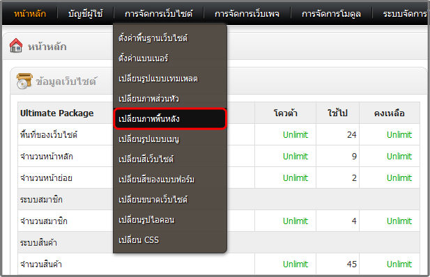430x277 pixels.
Task: Select ตั้งค่าแบนเนอร์ from dropdown
Action: [x=170, y=58]
